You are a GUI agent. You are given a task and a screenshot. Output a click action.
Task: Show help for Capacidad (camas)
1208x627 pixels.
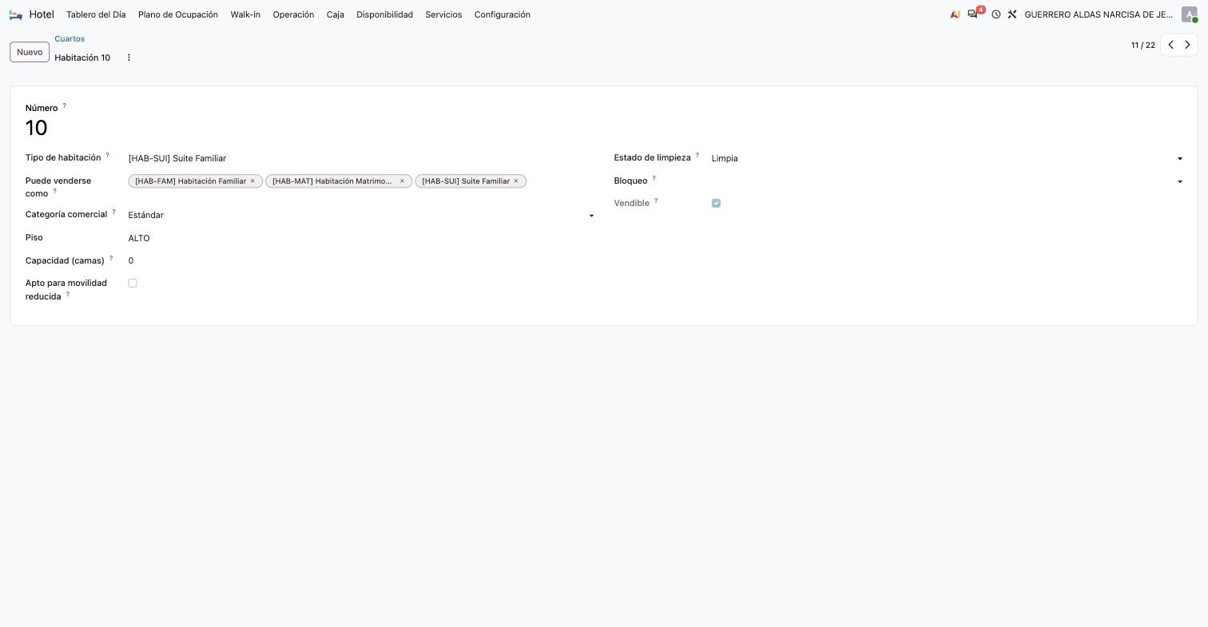coord(110,258)
